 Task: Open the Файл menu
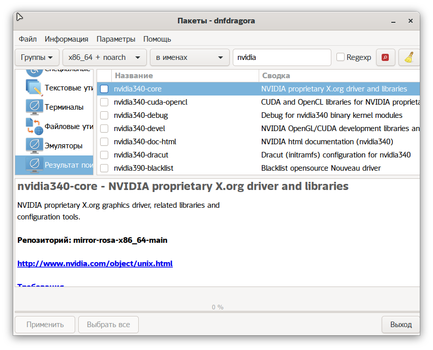tap(27, 39)
